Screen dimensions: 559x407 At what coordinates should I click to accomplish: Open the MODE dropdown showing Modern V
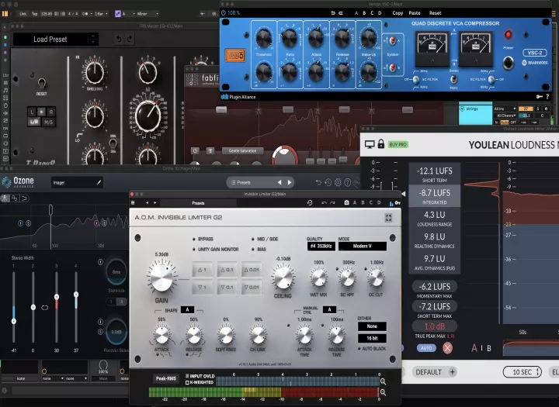pos(363,246)
